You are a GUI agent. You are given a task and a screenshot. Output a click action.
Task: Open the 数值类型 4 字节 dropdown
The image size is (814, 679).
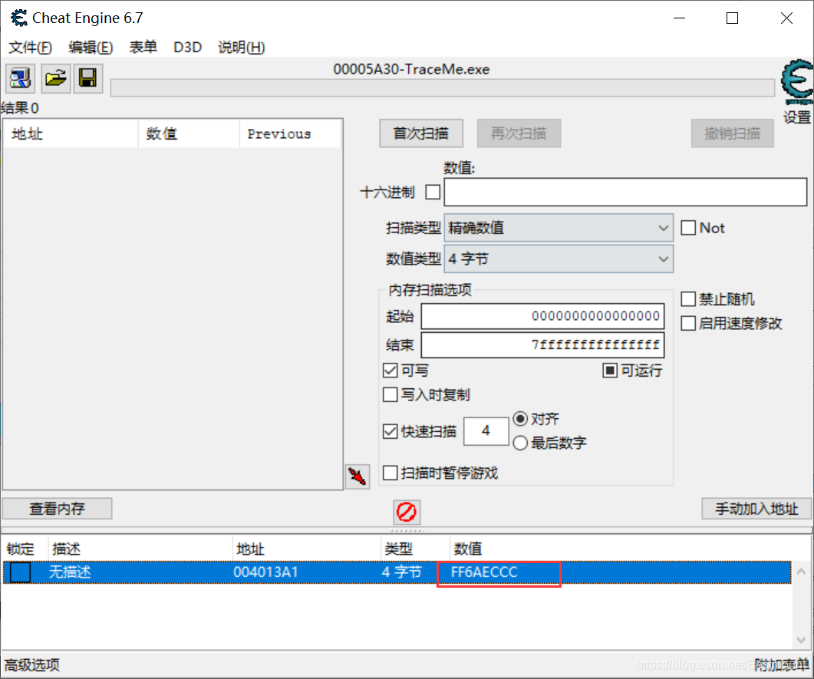[x=559, y=259]
